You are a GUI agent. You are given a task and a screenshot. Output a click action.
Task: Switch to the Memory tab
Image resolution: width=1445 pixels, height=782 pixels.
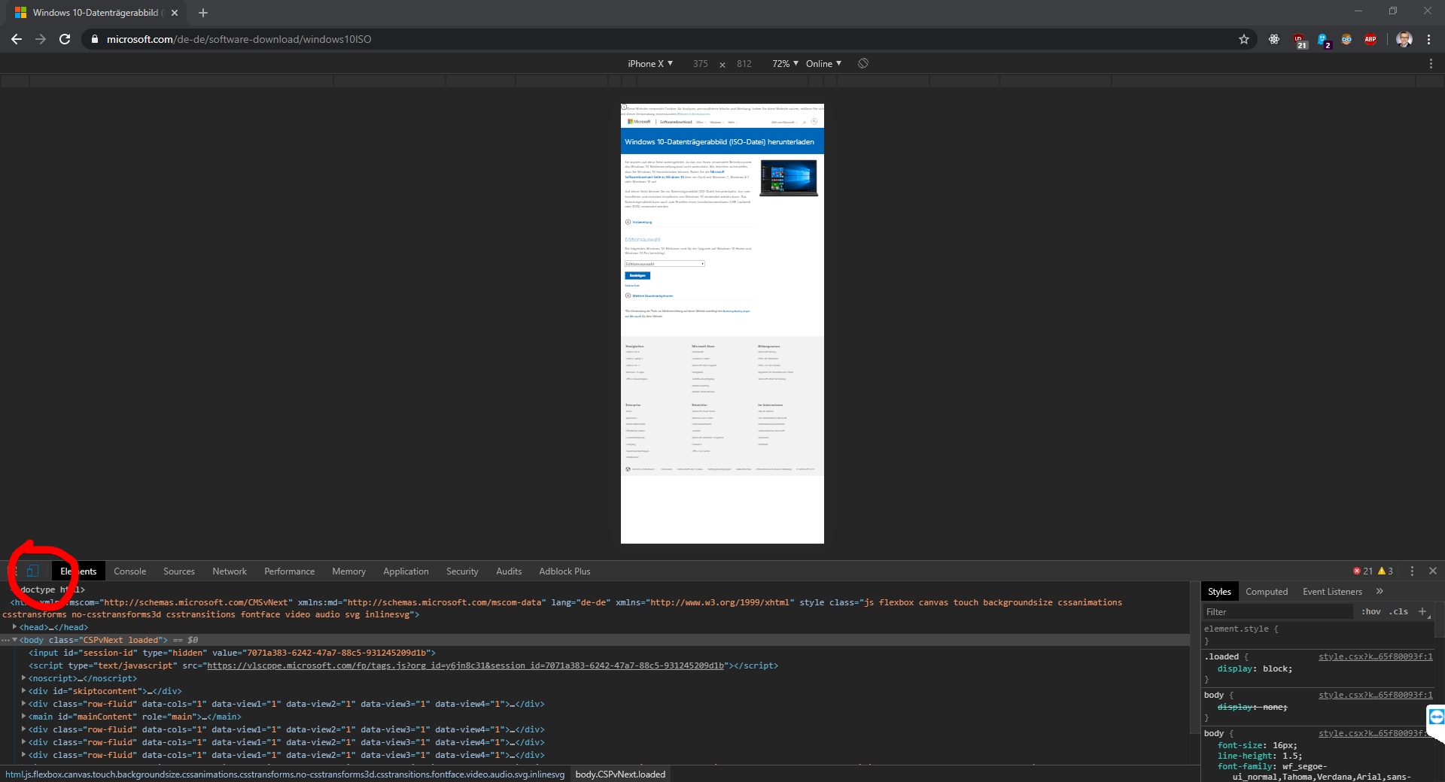[349, 571]
